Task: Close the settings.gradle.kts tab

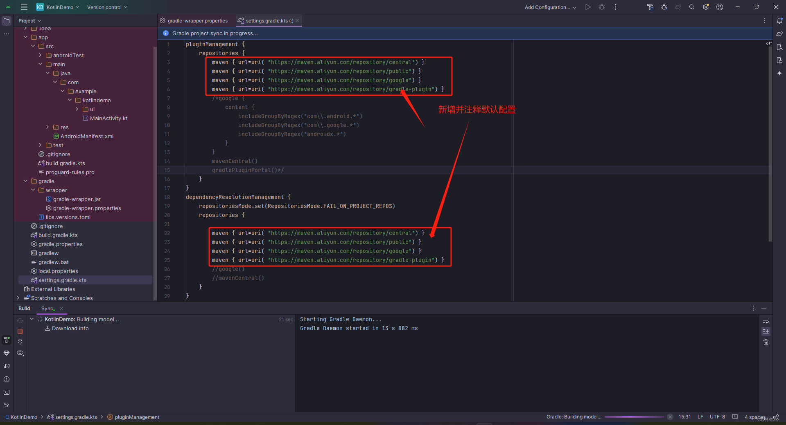Action: click(x=297, y=20)
